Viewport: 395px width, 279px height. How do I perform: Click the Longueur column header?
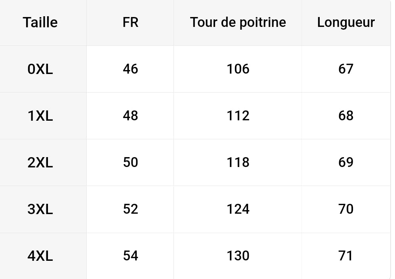click(346, 23)
